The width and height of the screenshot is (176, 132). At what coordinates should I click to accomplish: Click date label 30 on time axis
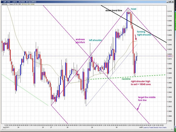coord(117,127)
